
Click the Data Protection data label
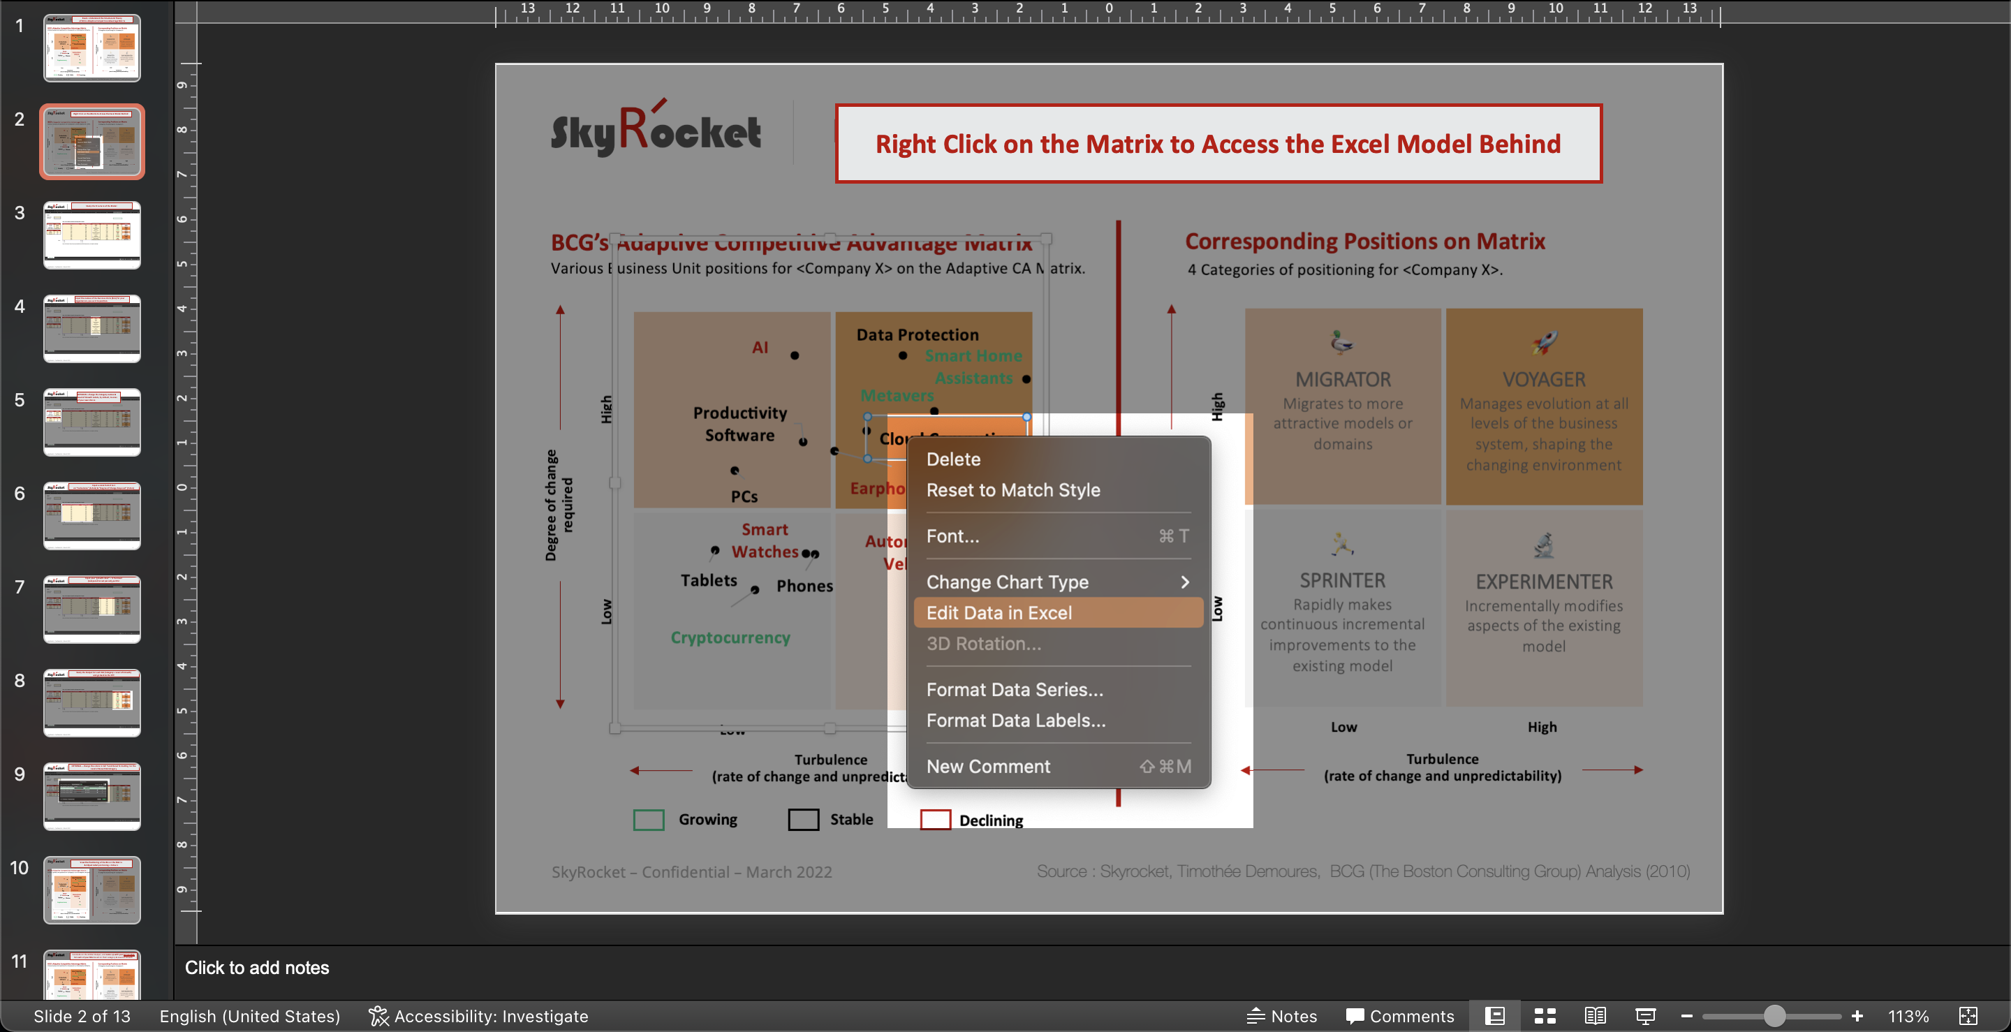tap(918, 335)
